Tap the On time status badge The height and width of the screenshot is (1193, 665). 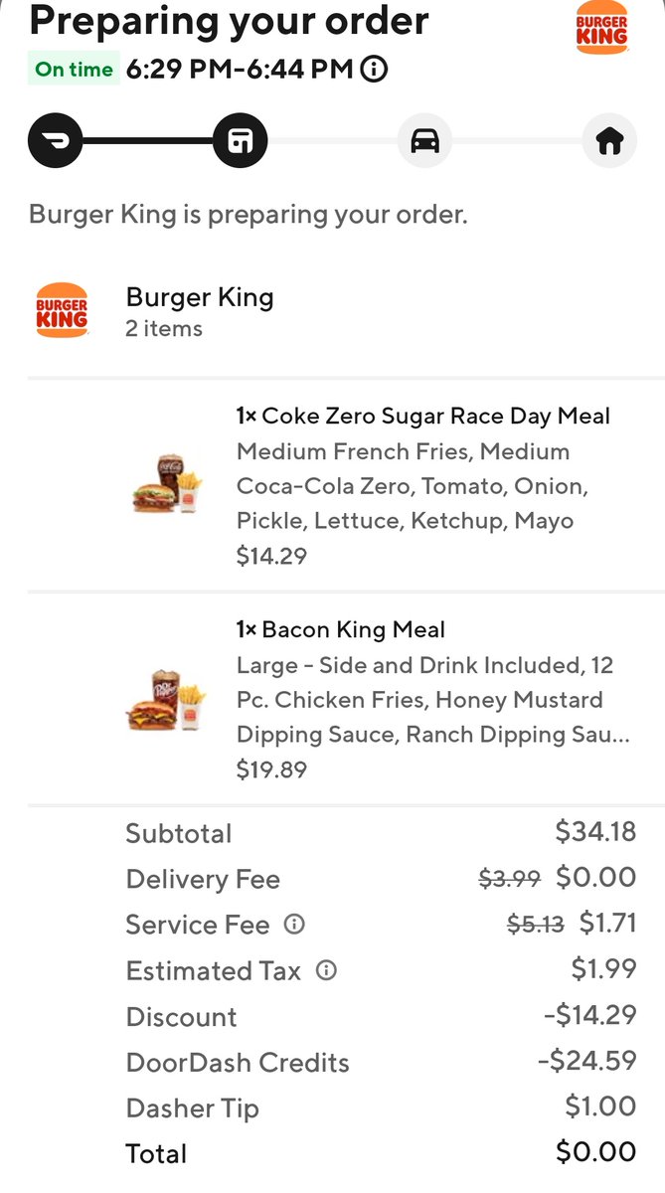tap(74, 70)
